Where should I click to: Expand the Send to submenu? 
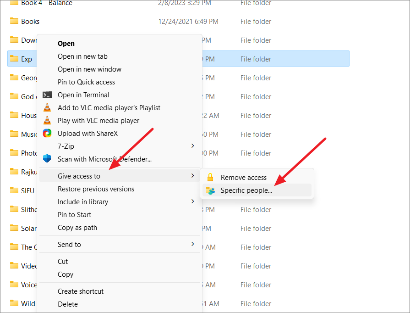(x=193, y=244)
